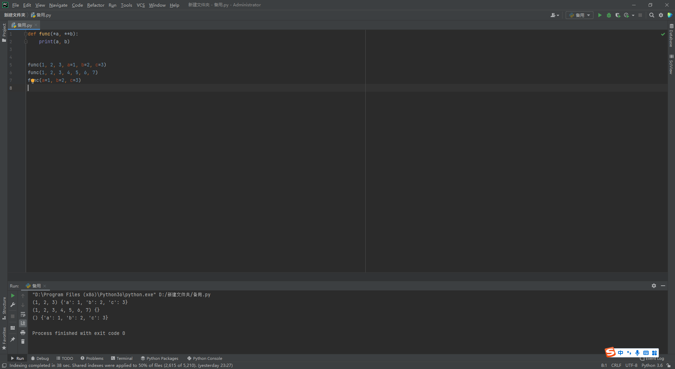The height and width of the screenshot is (369, 675).
Task: Pin the run tab with pin icon
Action: pos(13,339)
